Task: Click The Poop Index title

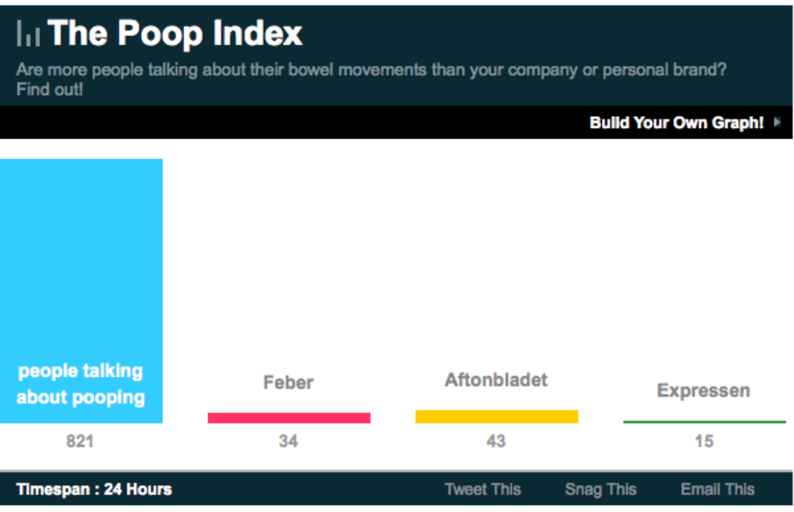Action: tap(175, 33)
